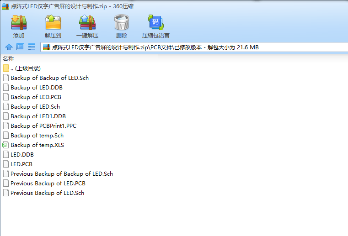The image size is (348, 236).
Task: Click the 添加 (Add) toolbar icon
Action: pos(19,22)
